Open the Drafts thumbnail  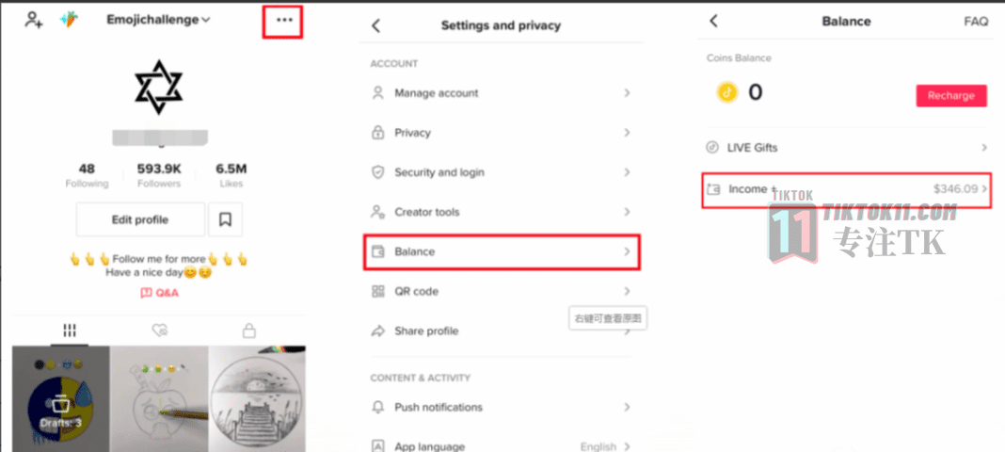[61, 398]
